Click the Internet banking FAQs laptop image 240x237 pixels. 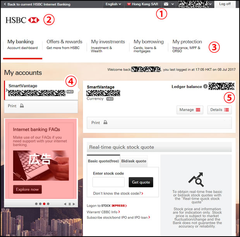pyautogui.click(x=41, y=165)
